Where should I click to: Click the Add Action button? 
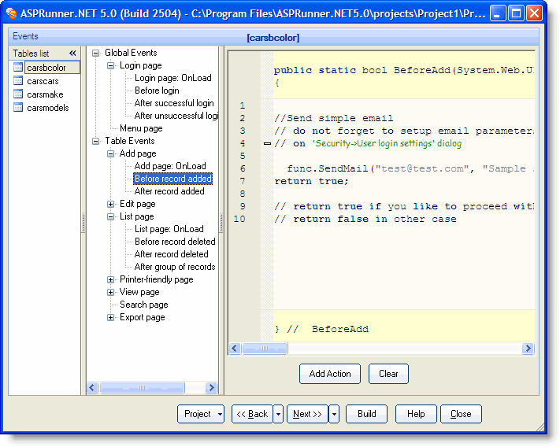click(x=330, y=374)
